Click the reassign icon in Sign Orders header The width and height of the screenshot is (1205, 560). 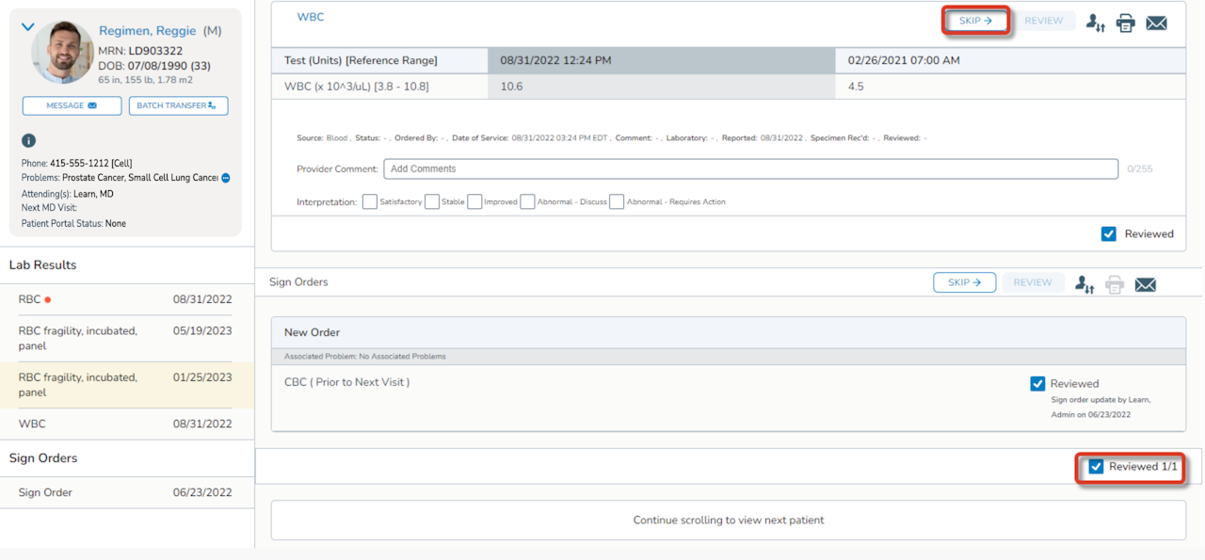point(1084,284)
